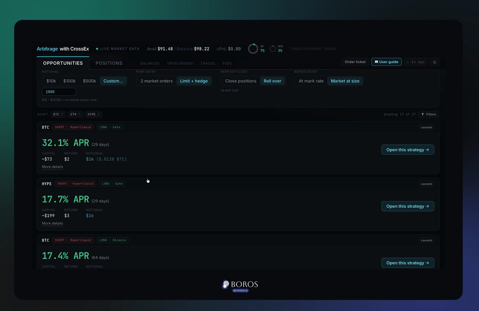Open the settings gear icon
This screenshot has width=479, height=311.
[x=434, y=62]
